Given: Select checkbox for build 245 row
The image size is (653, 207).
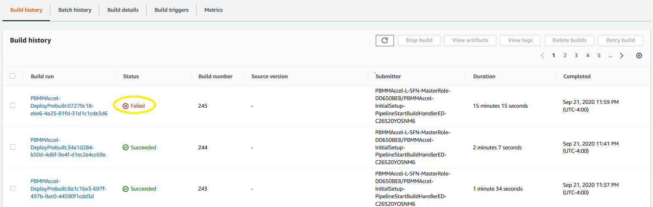Looking at the screenshot, I should [x=13, y=106].
